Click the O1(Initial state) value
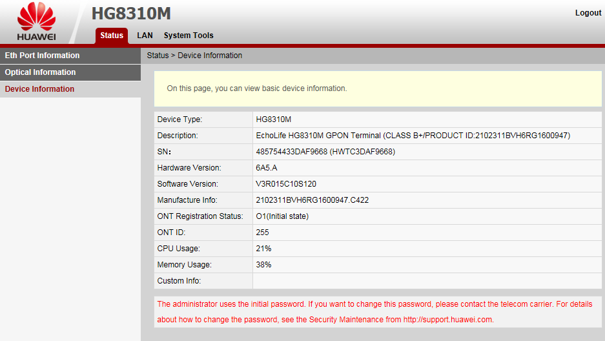This screenshot has width=605, height=341. [x=282, y=216]
